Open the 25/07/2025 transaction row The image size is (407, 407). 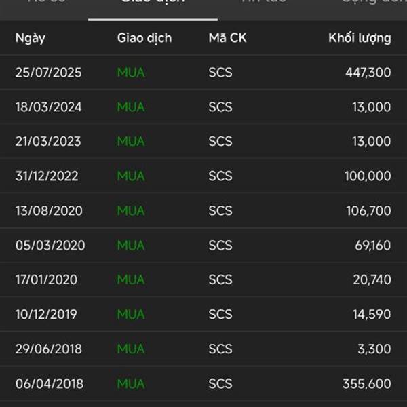tap(203, 72)
